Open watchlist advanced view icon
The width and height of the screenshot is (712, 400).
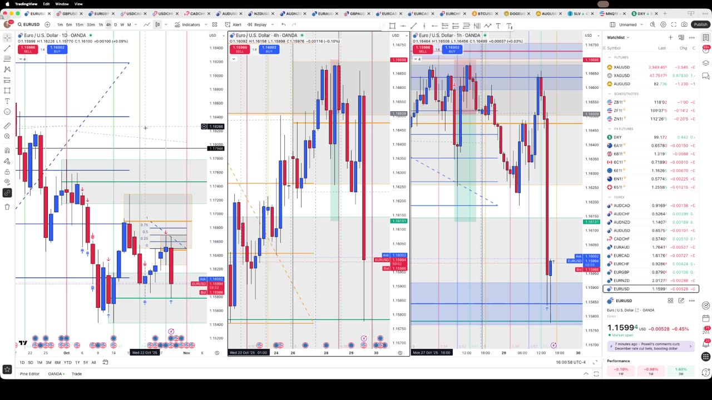coord(681,37)
